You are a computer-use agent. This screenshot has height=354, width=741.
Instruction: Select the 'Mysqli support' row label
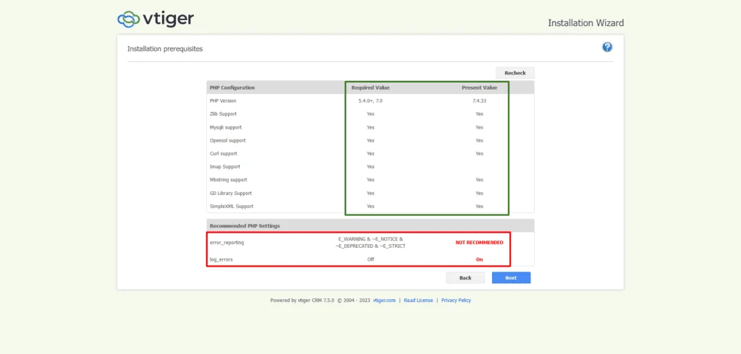tap(225, 127)
